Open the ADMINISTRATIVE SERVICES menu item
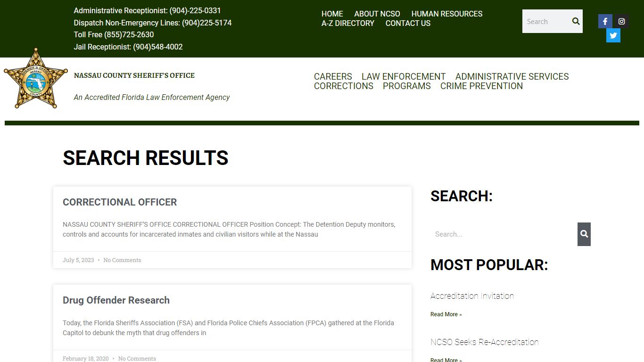 click(x=512, y=76)
